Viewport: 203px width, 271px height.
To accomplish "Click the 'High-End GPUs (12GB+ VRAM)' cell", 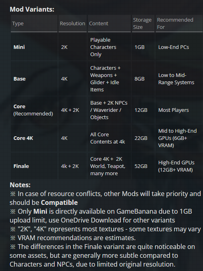I will point(176,166).
